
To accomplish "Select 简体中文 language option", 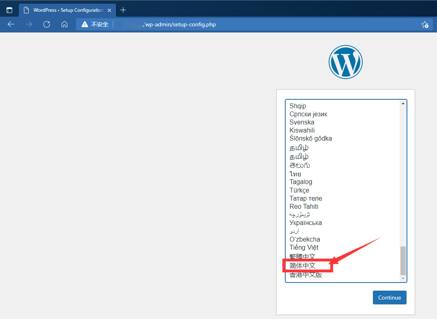I will (343, 266).
